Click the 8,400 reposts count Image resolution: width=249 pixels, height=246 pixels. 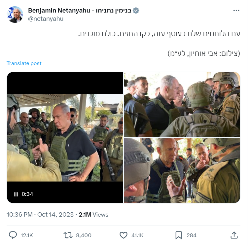pyautogui.click(x=84, y=235)
